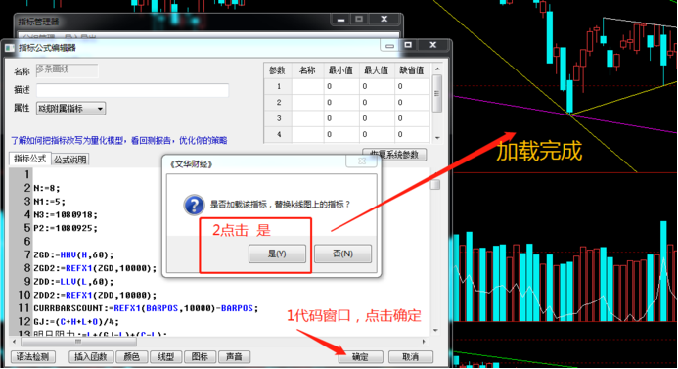Image resolution: width=678 pixels, height=369 pixels.
Task: Switch to the 公式说明 tab
Action: pos(70,160)
